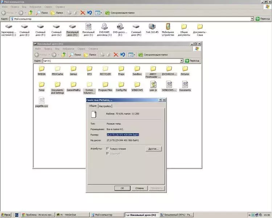This screenshot has width=272, height=218.
Task: Open address dropdown in H: window
Action: [181, 61]
